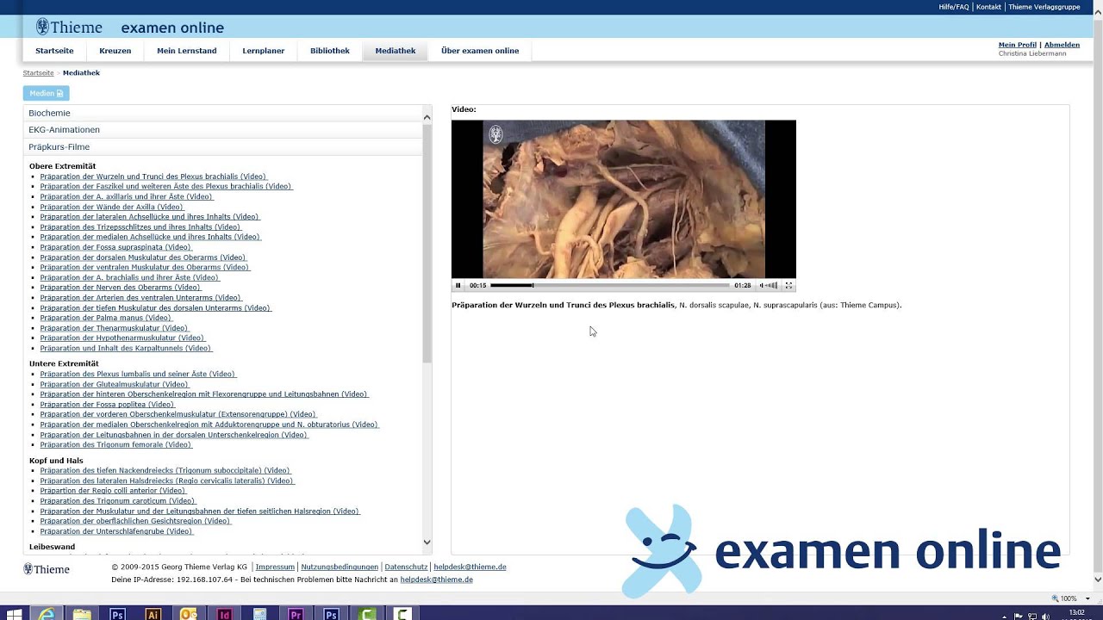Pause the anatomy video
The width and height of the screenshot is (1103, 620).
[x=458, y=285]
